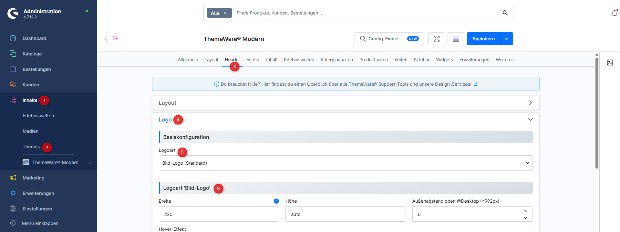The width and height of the screenshot is (620, 232).
Task: Click the Menü einklappen arrow icon
Action: (x=13, y=223)
